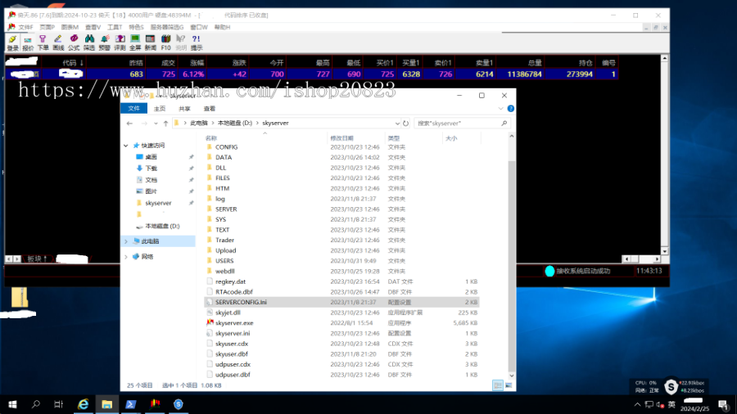Image resolution: width=737 pixels, height=414 pixels.
Task: Select 图片 in quick access
Action: pyautogui.click(x=151, y=191)
